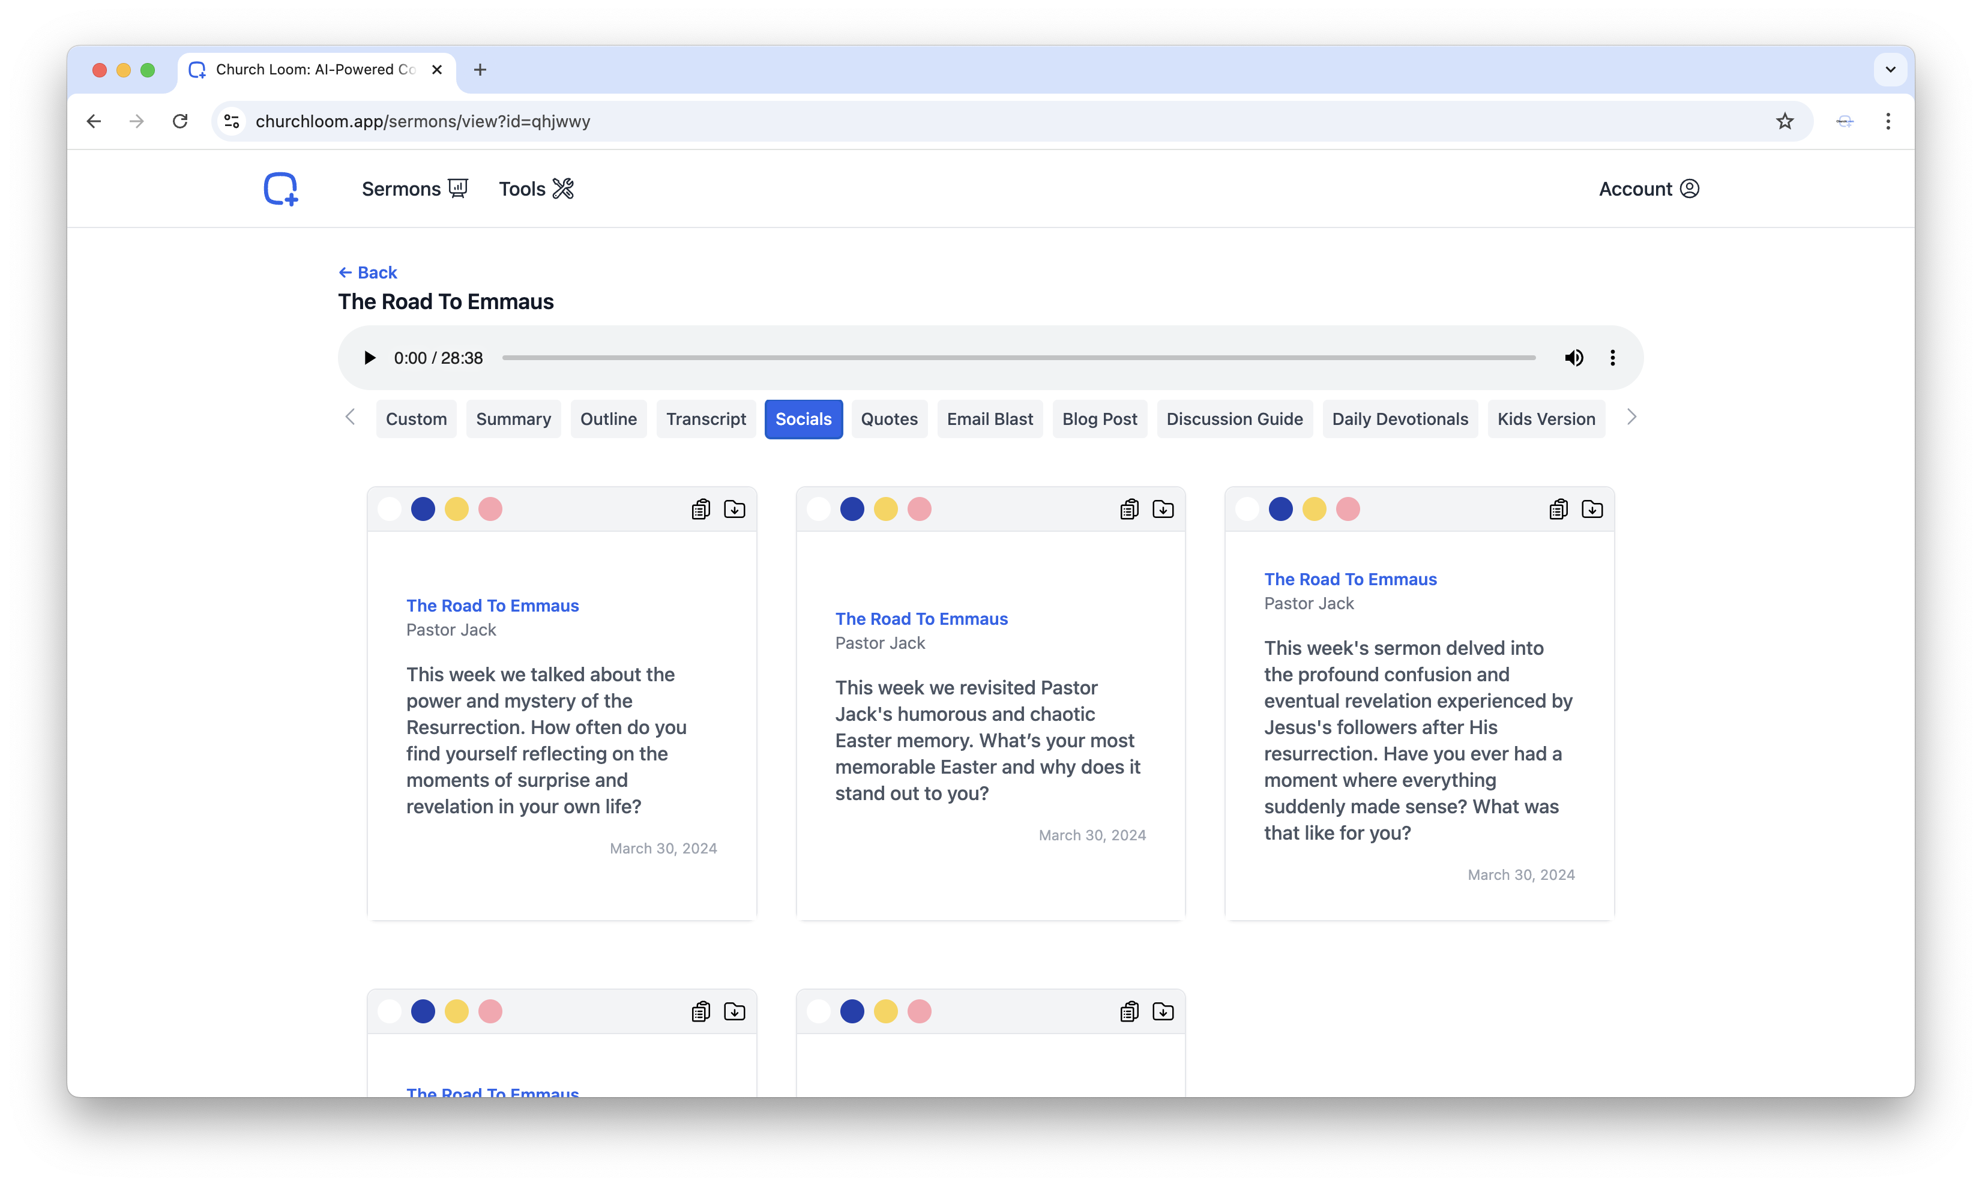The height and width of the screenshot is (1186, 1982).
Task: Click March 30, 2024 on Easter memory card
Action: click(x=1092, y=835)
